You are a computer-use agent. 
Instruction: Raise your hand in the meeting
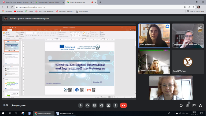101,105
